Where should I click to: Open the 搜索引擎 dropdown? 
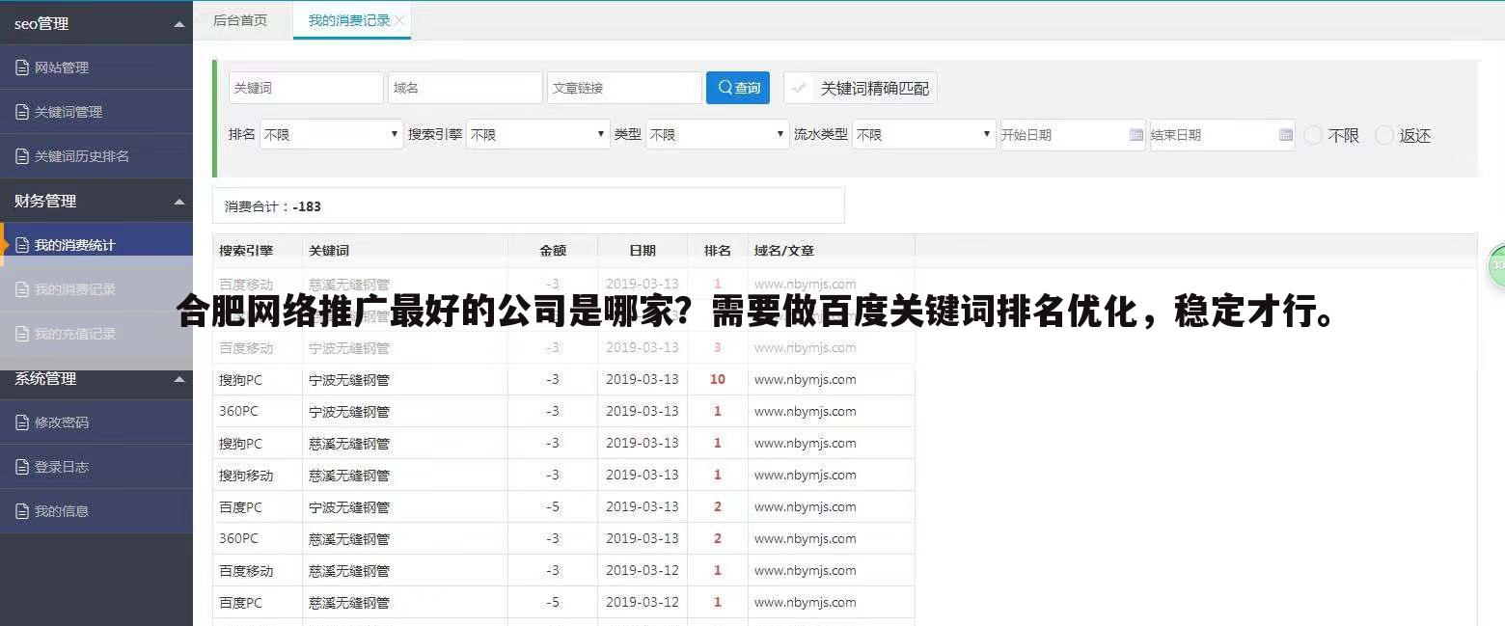coord(537,134)
